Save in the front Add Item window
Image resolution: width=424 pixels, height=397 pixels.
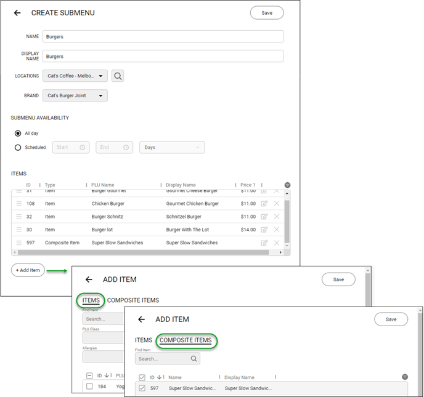(x=391, y=319)
